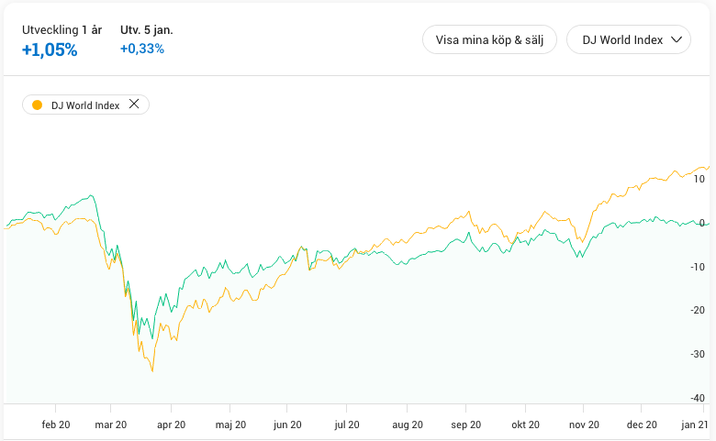
Task: Click the feb 20 marker on the timeline
Action: (x=56, y=424)
